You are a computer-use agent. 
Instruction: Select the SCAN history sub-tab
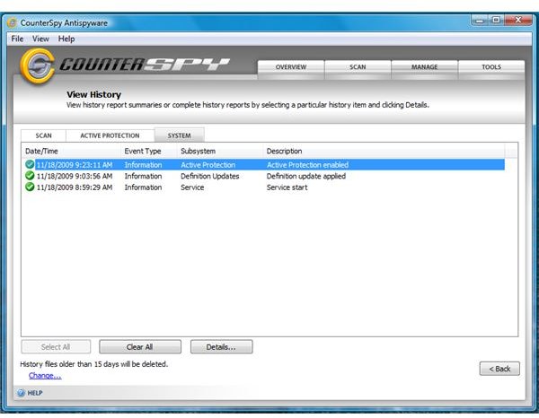[x=44, y=135]
